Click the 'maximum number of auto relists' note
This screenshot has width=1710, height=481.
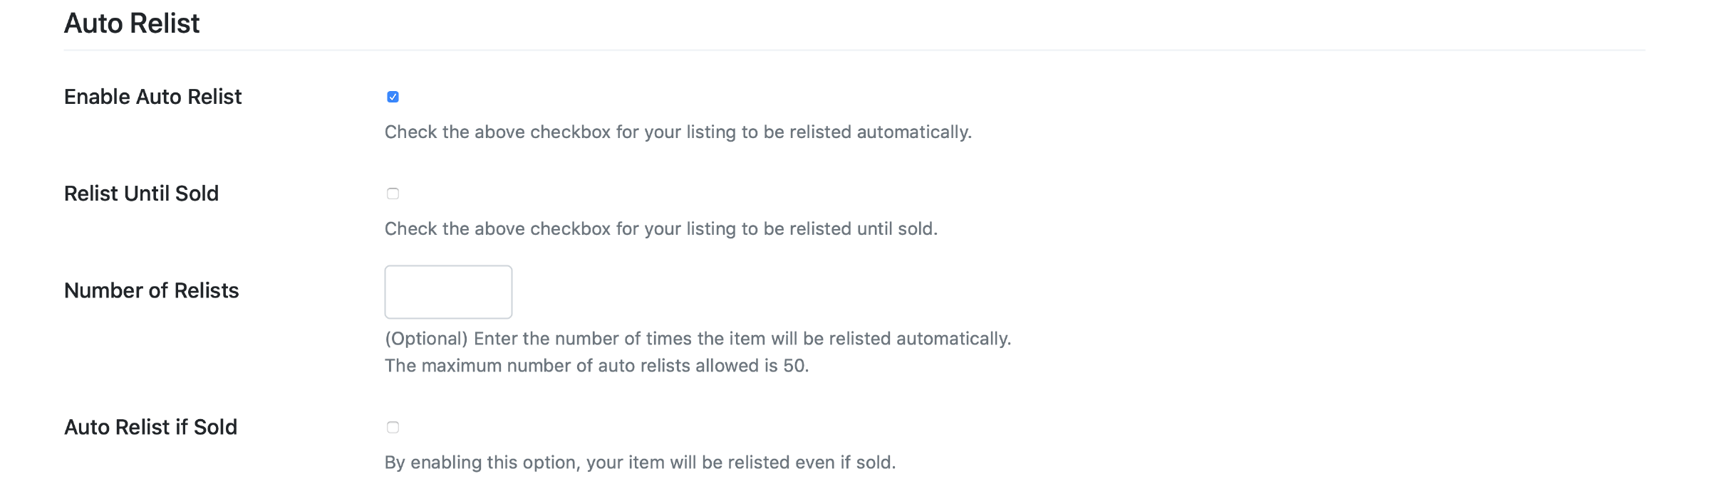(596, 366)
